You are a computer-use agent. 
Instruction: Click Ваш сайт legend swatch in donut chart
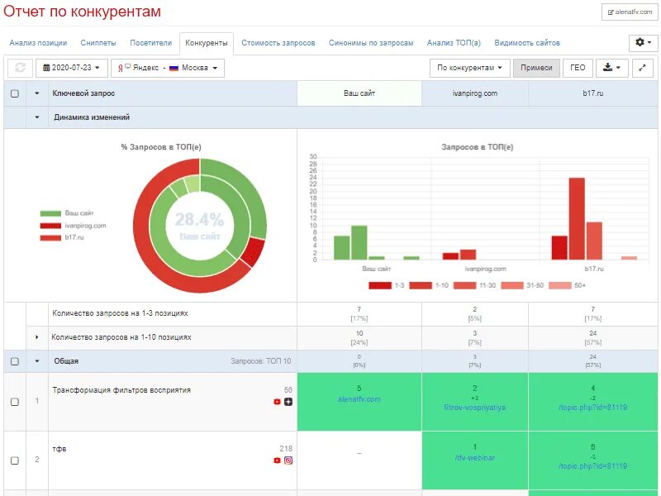(x=50, y=213)
